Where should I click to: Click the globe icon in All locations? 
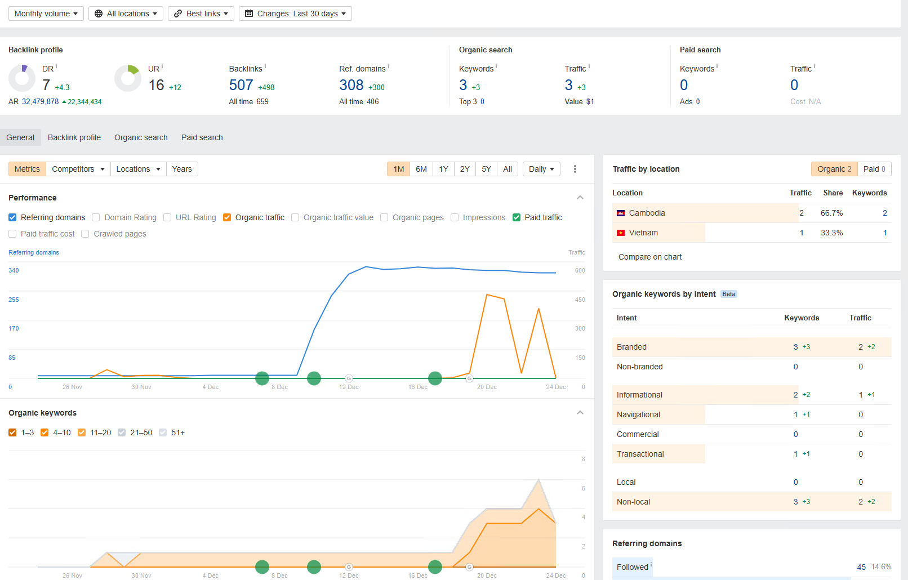click(x=99, y=14)
